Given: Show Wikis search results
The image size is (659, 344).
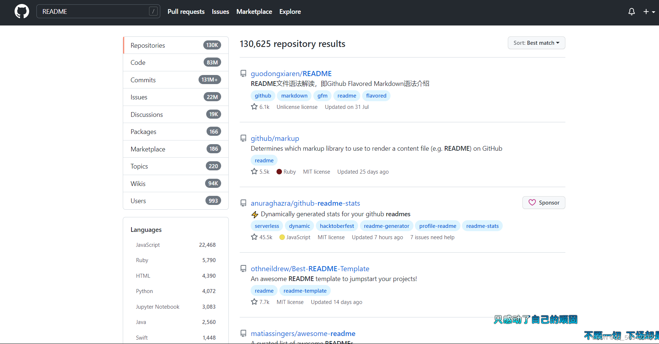Looking at the screenshot, I should pyautogui.click(x=176, y=183).
